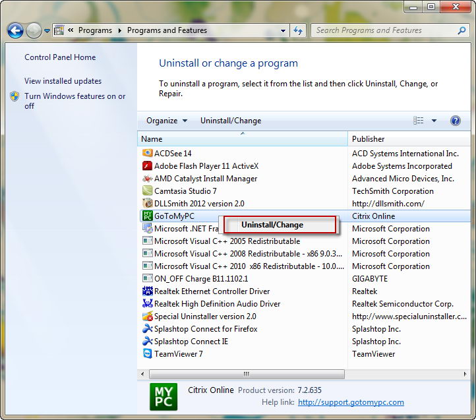Click the TeamViewer 7 icon
Viewport: 476px width, 420px height.
point(148,353)
